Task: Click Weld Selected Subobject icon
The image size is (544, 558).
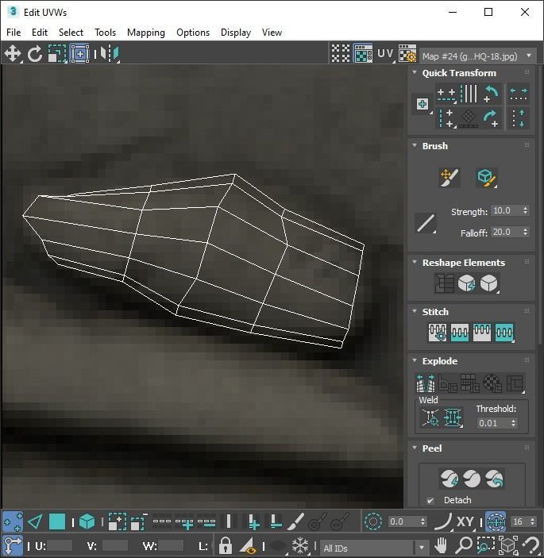Action: 453,417
